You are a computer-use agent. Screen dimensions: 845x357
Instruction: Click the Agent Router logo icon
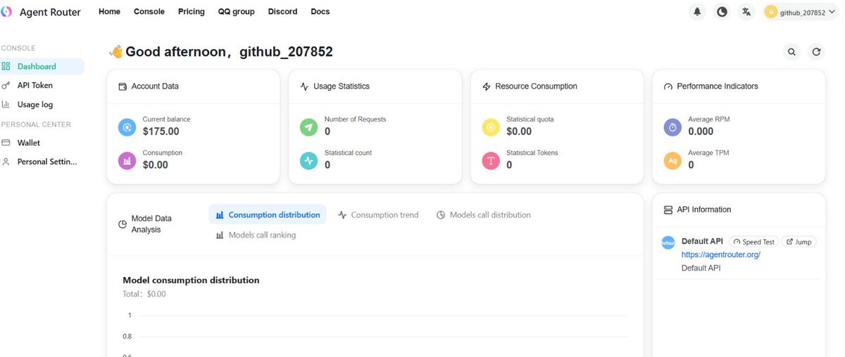point(6,11)
